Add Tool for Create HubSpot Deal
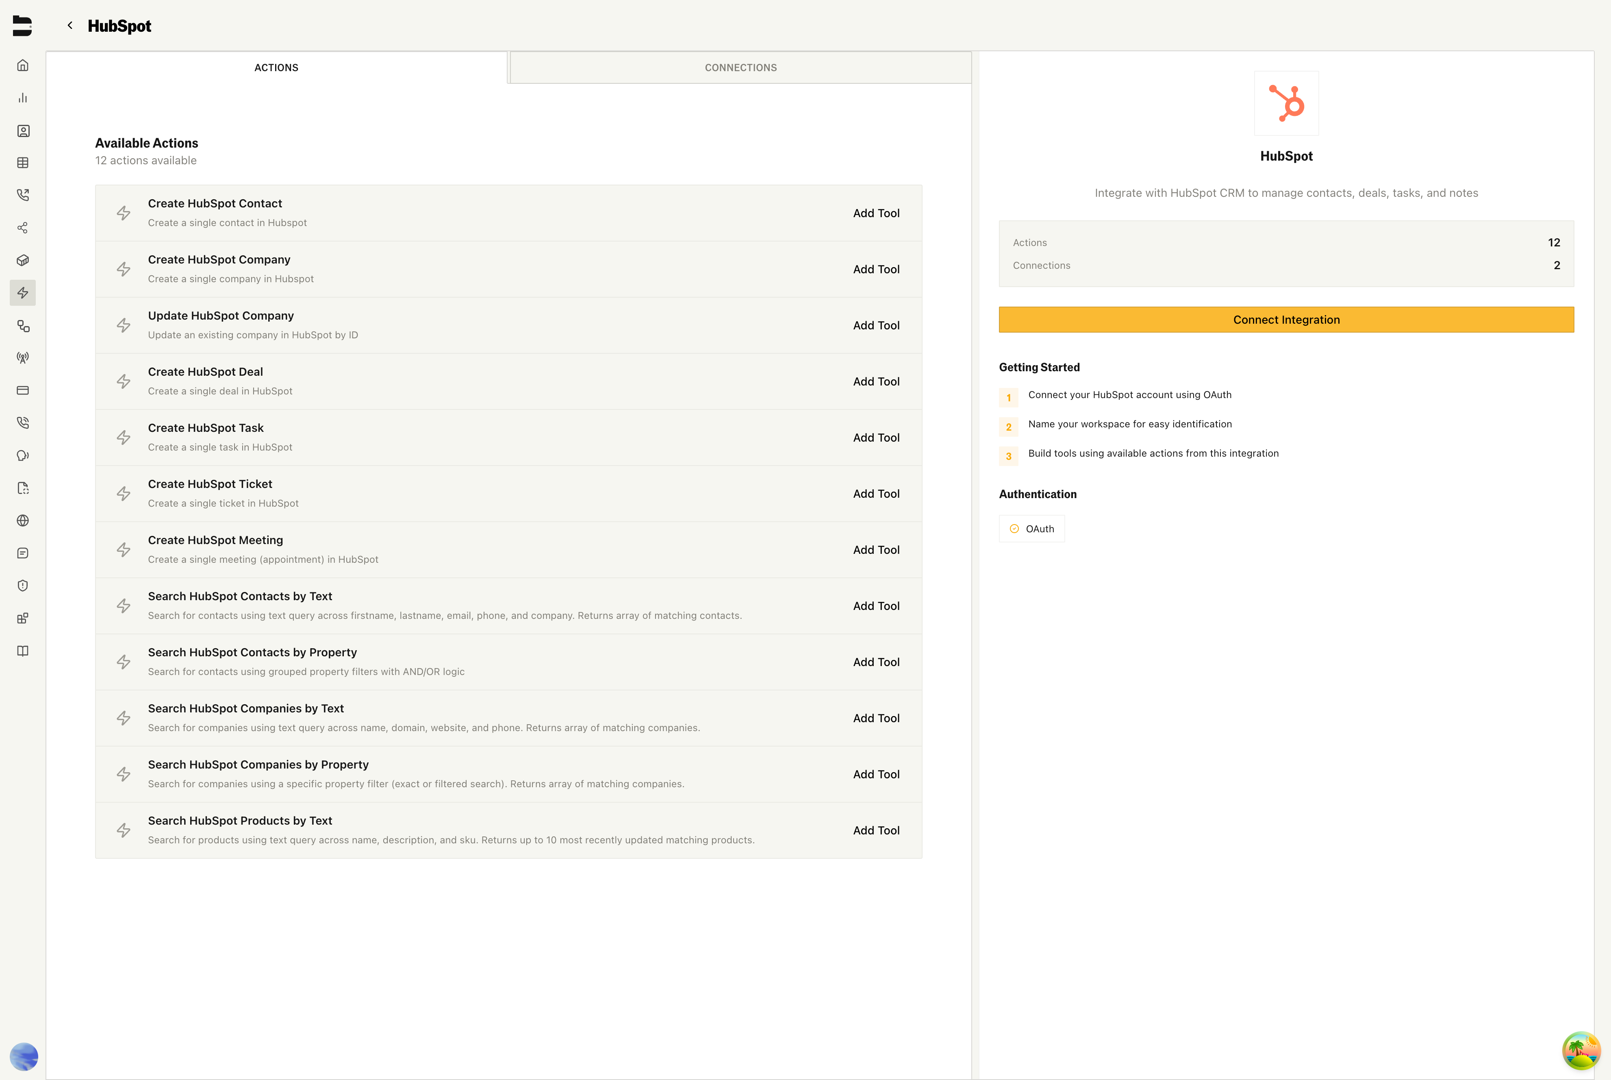Viewport: 1611px width, 1080px height. (x=876, y=381)
